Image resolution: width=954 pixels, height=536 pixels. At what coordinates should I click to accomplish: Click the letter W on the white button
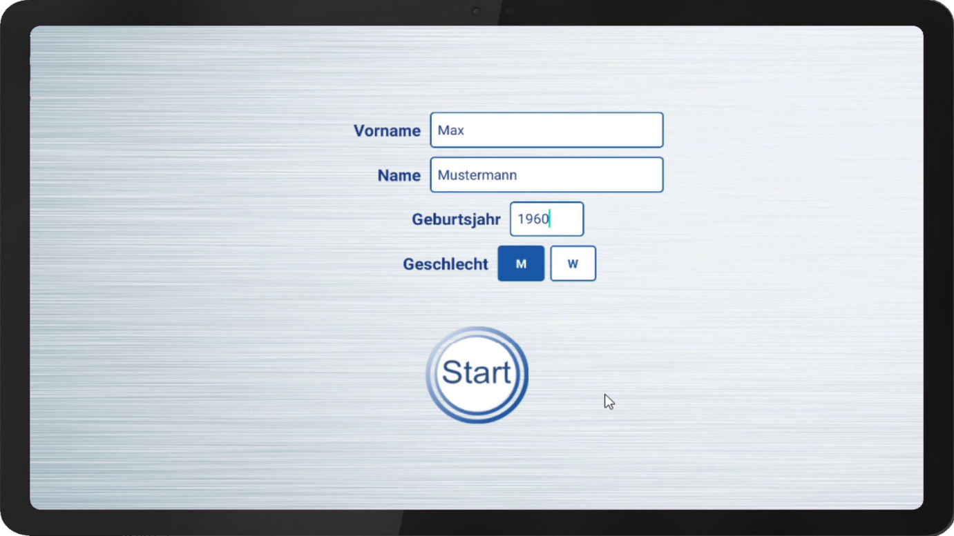573,264
